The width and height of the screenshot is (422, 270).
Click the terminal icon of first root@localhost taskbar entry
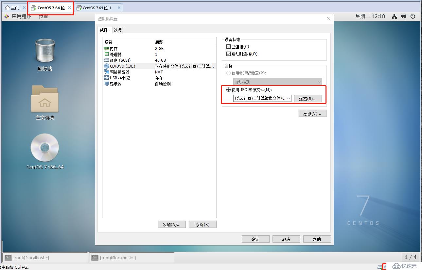[x=8, y=258]
